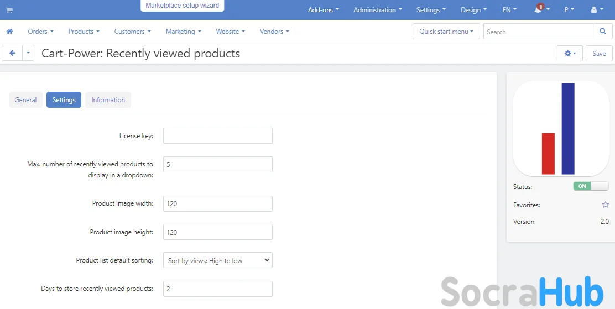Switch to the General tab
615x309 pixels.
tap(25, 100)
